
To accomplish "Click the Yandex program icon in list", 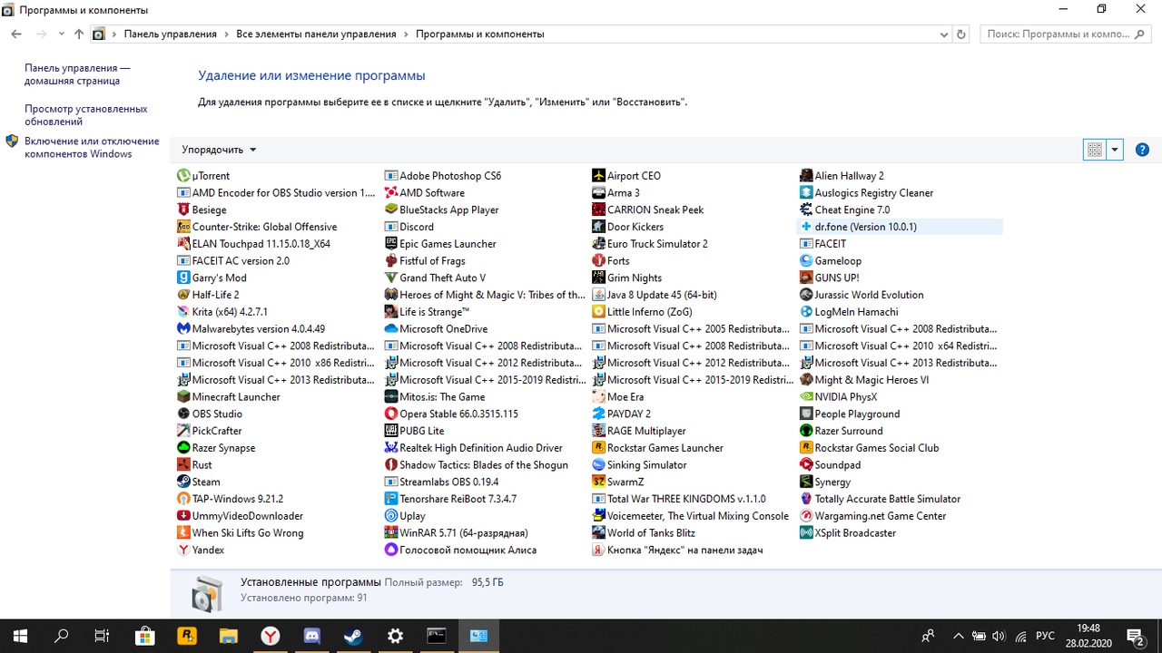I will [x=183, y=550].
